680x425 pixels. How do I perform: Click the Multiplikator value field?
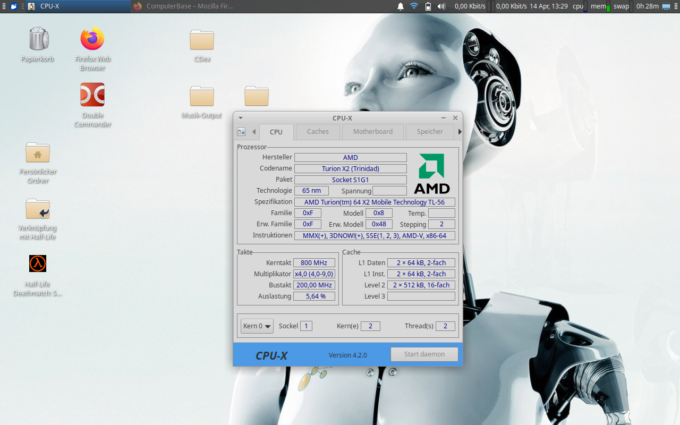point(314,274)
